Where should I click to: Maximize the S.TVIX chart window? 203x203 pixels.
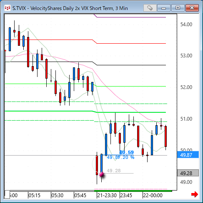click(x=178, y=8)
